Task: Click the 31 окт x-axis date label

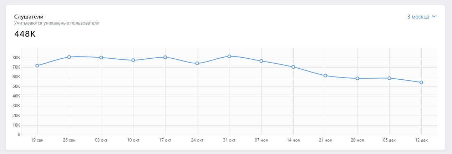Action: pyautogui.click(x=229, y=140)
